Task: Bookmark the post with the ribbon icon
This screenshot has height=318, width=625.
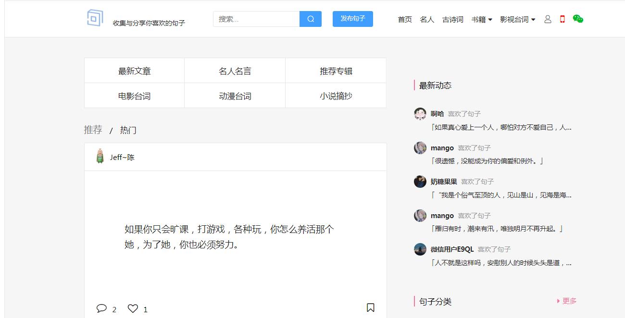Action: 370,307
